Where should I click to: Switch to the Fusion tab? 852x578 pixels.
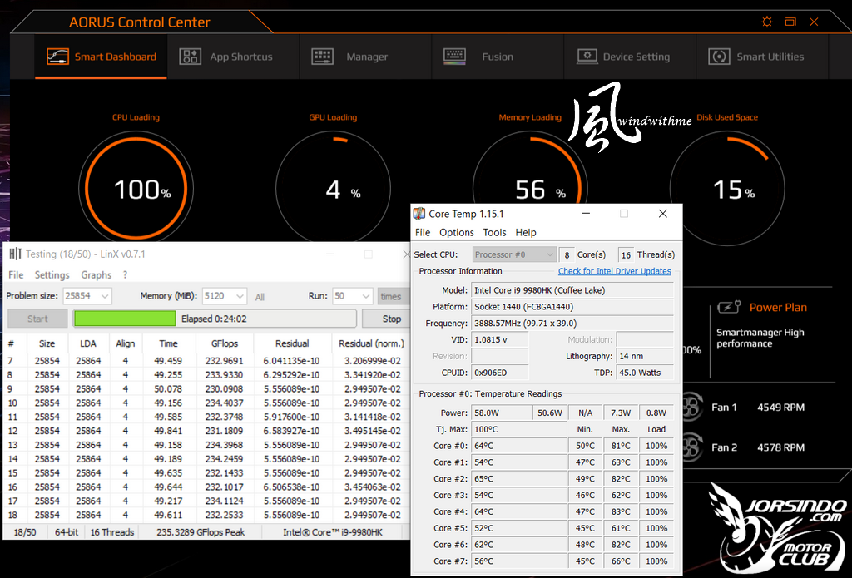(x=498, y=57)
